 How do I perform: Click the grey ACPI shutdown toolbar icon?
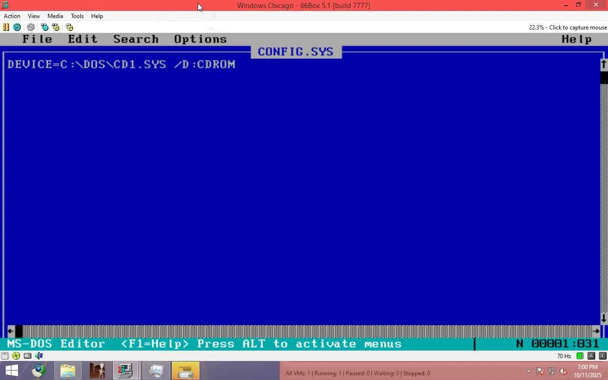(x=31, y=27)
